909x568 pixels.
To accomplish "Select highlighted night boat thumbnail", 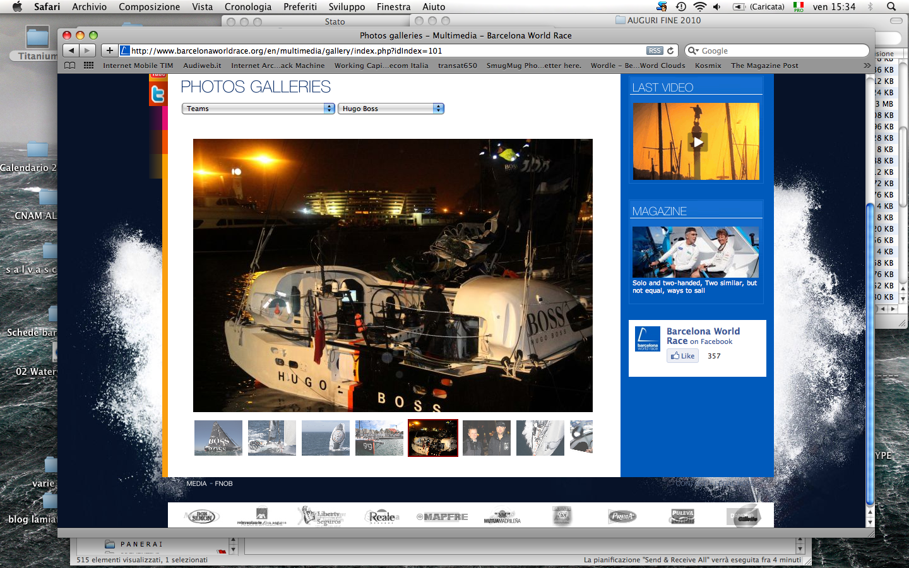I will pyautogui.click(x=433, y=438).
